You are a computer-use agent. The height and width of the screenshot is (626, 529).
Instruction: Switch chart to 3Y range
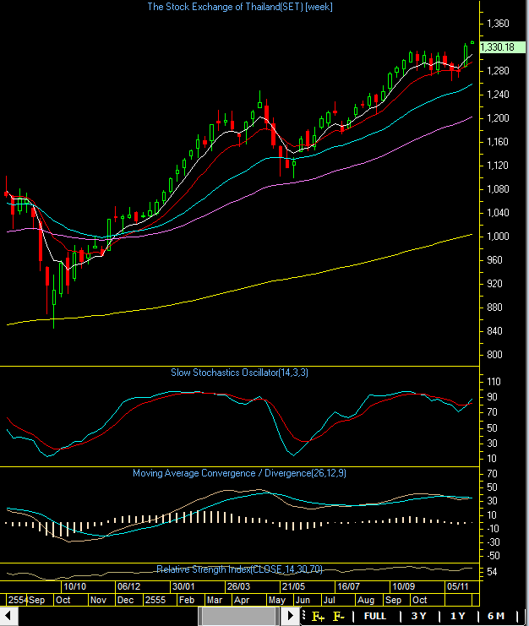click(x=418, y=616)
